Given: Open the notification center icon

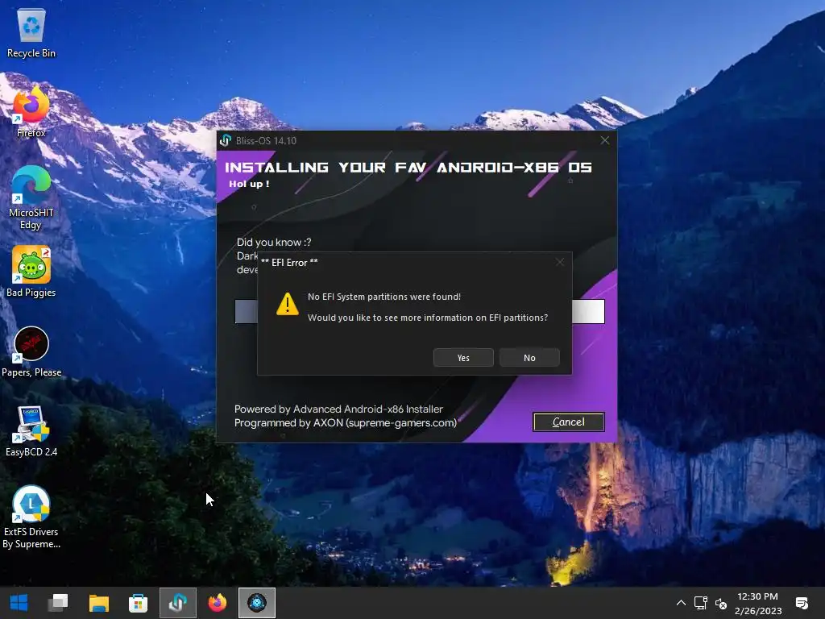Looking at the screenshot, I should pyautogui.click(x=802, y=603).
